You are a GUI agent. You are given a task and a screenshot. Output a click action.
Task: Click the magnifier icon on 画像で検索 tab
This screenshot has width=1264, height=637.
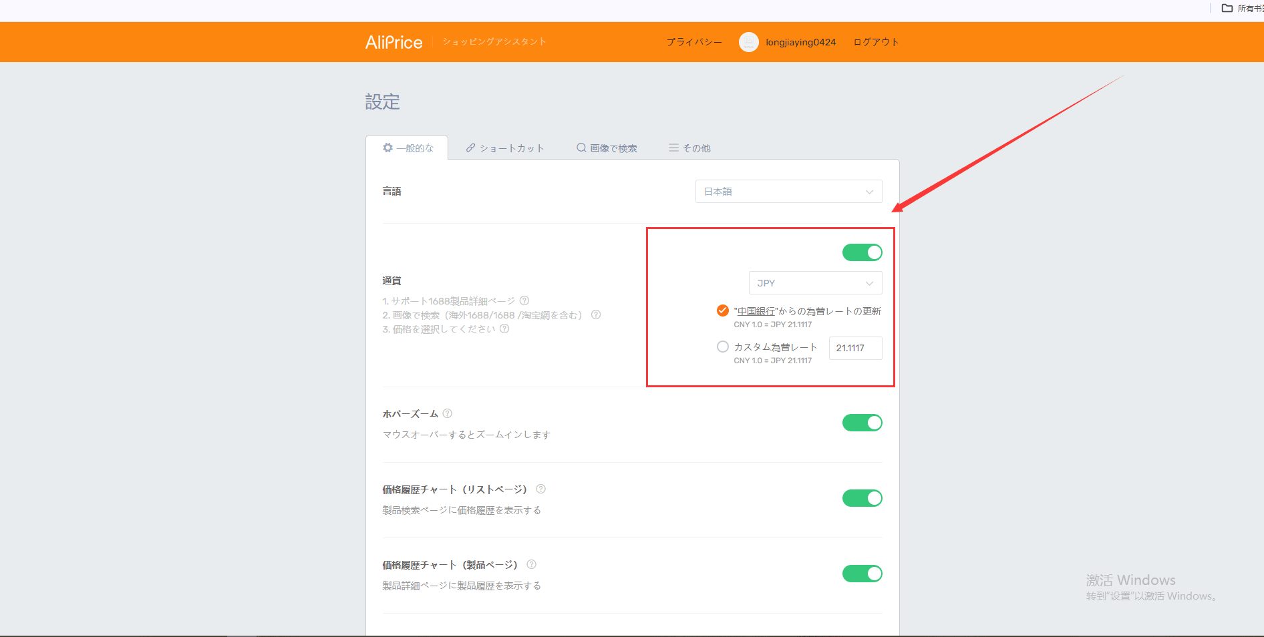point(581,148)
